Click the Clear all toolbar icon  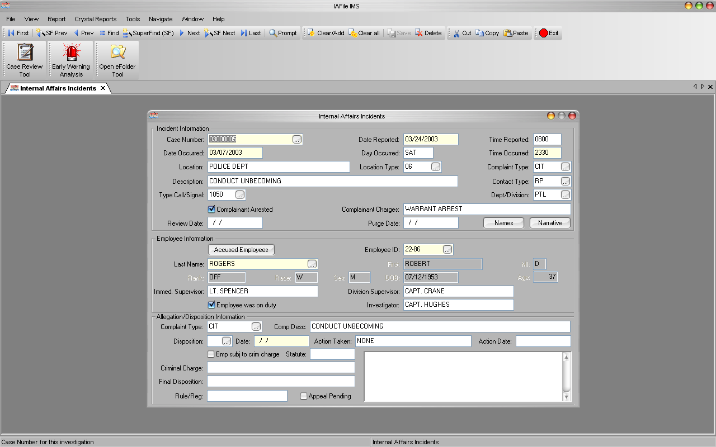point(353,33)
